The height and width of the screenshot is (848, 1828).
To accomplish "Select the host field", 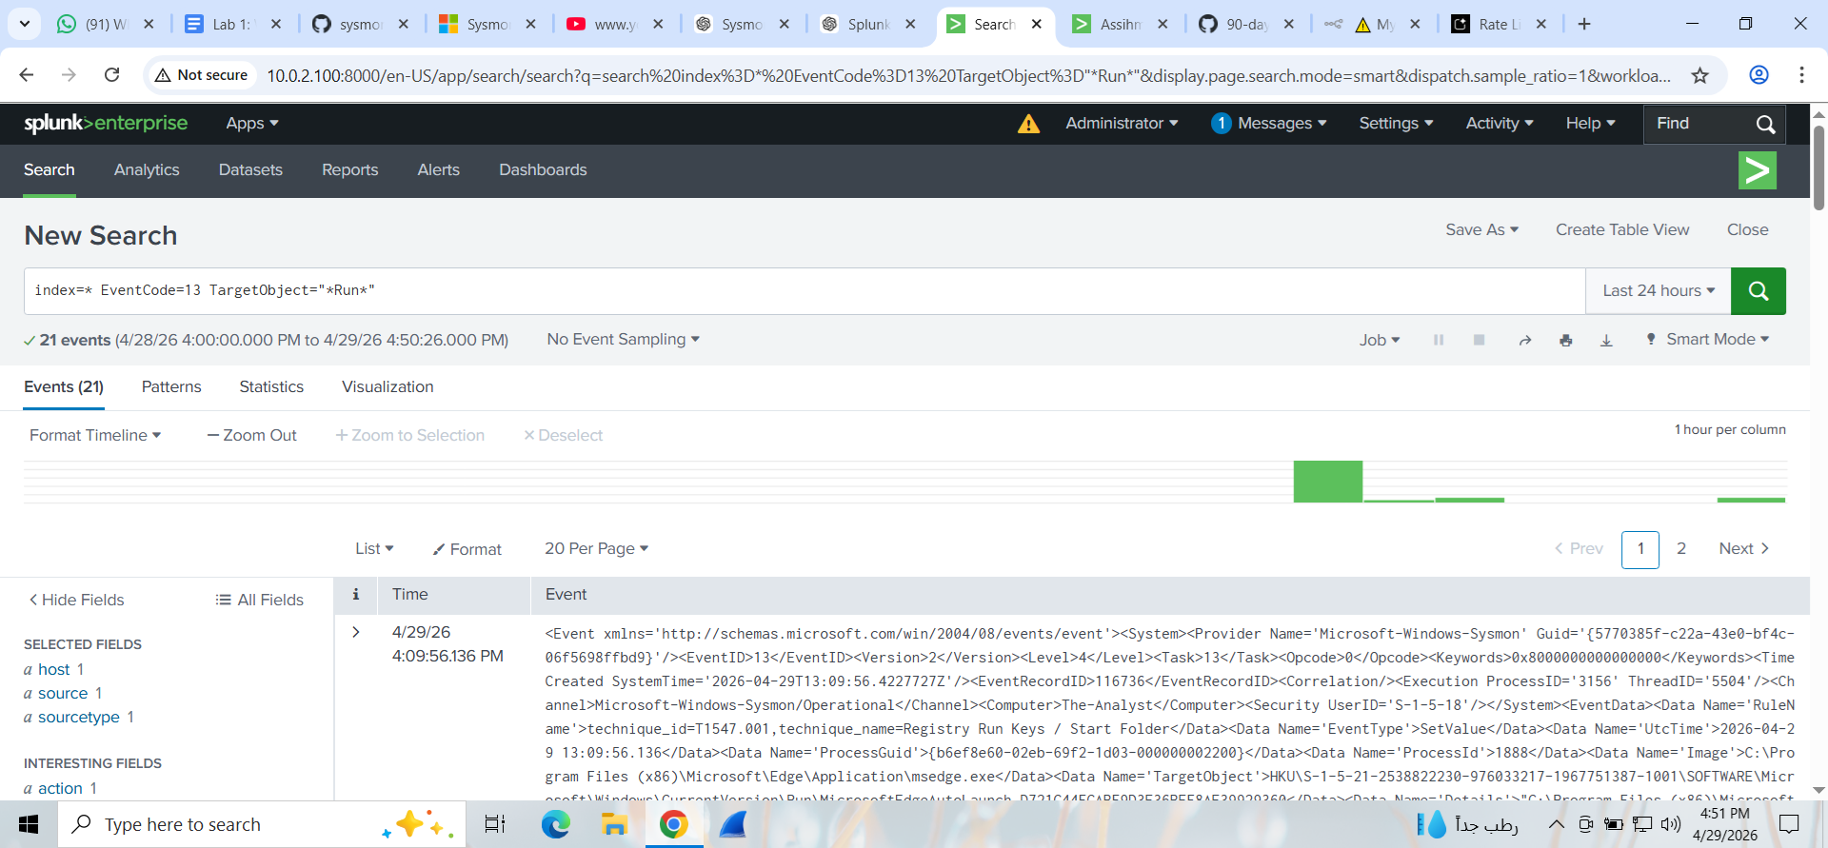I will point(53,669).
